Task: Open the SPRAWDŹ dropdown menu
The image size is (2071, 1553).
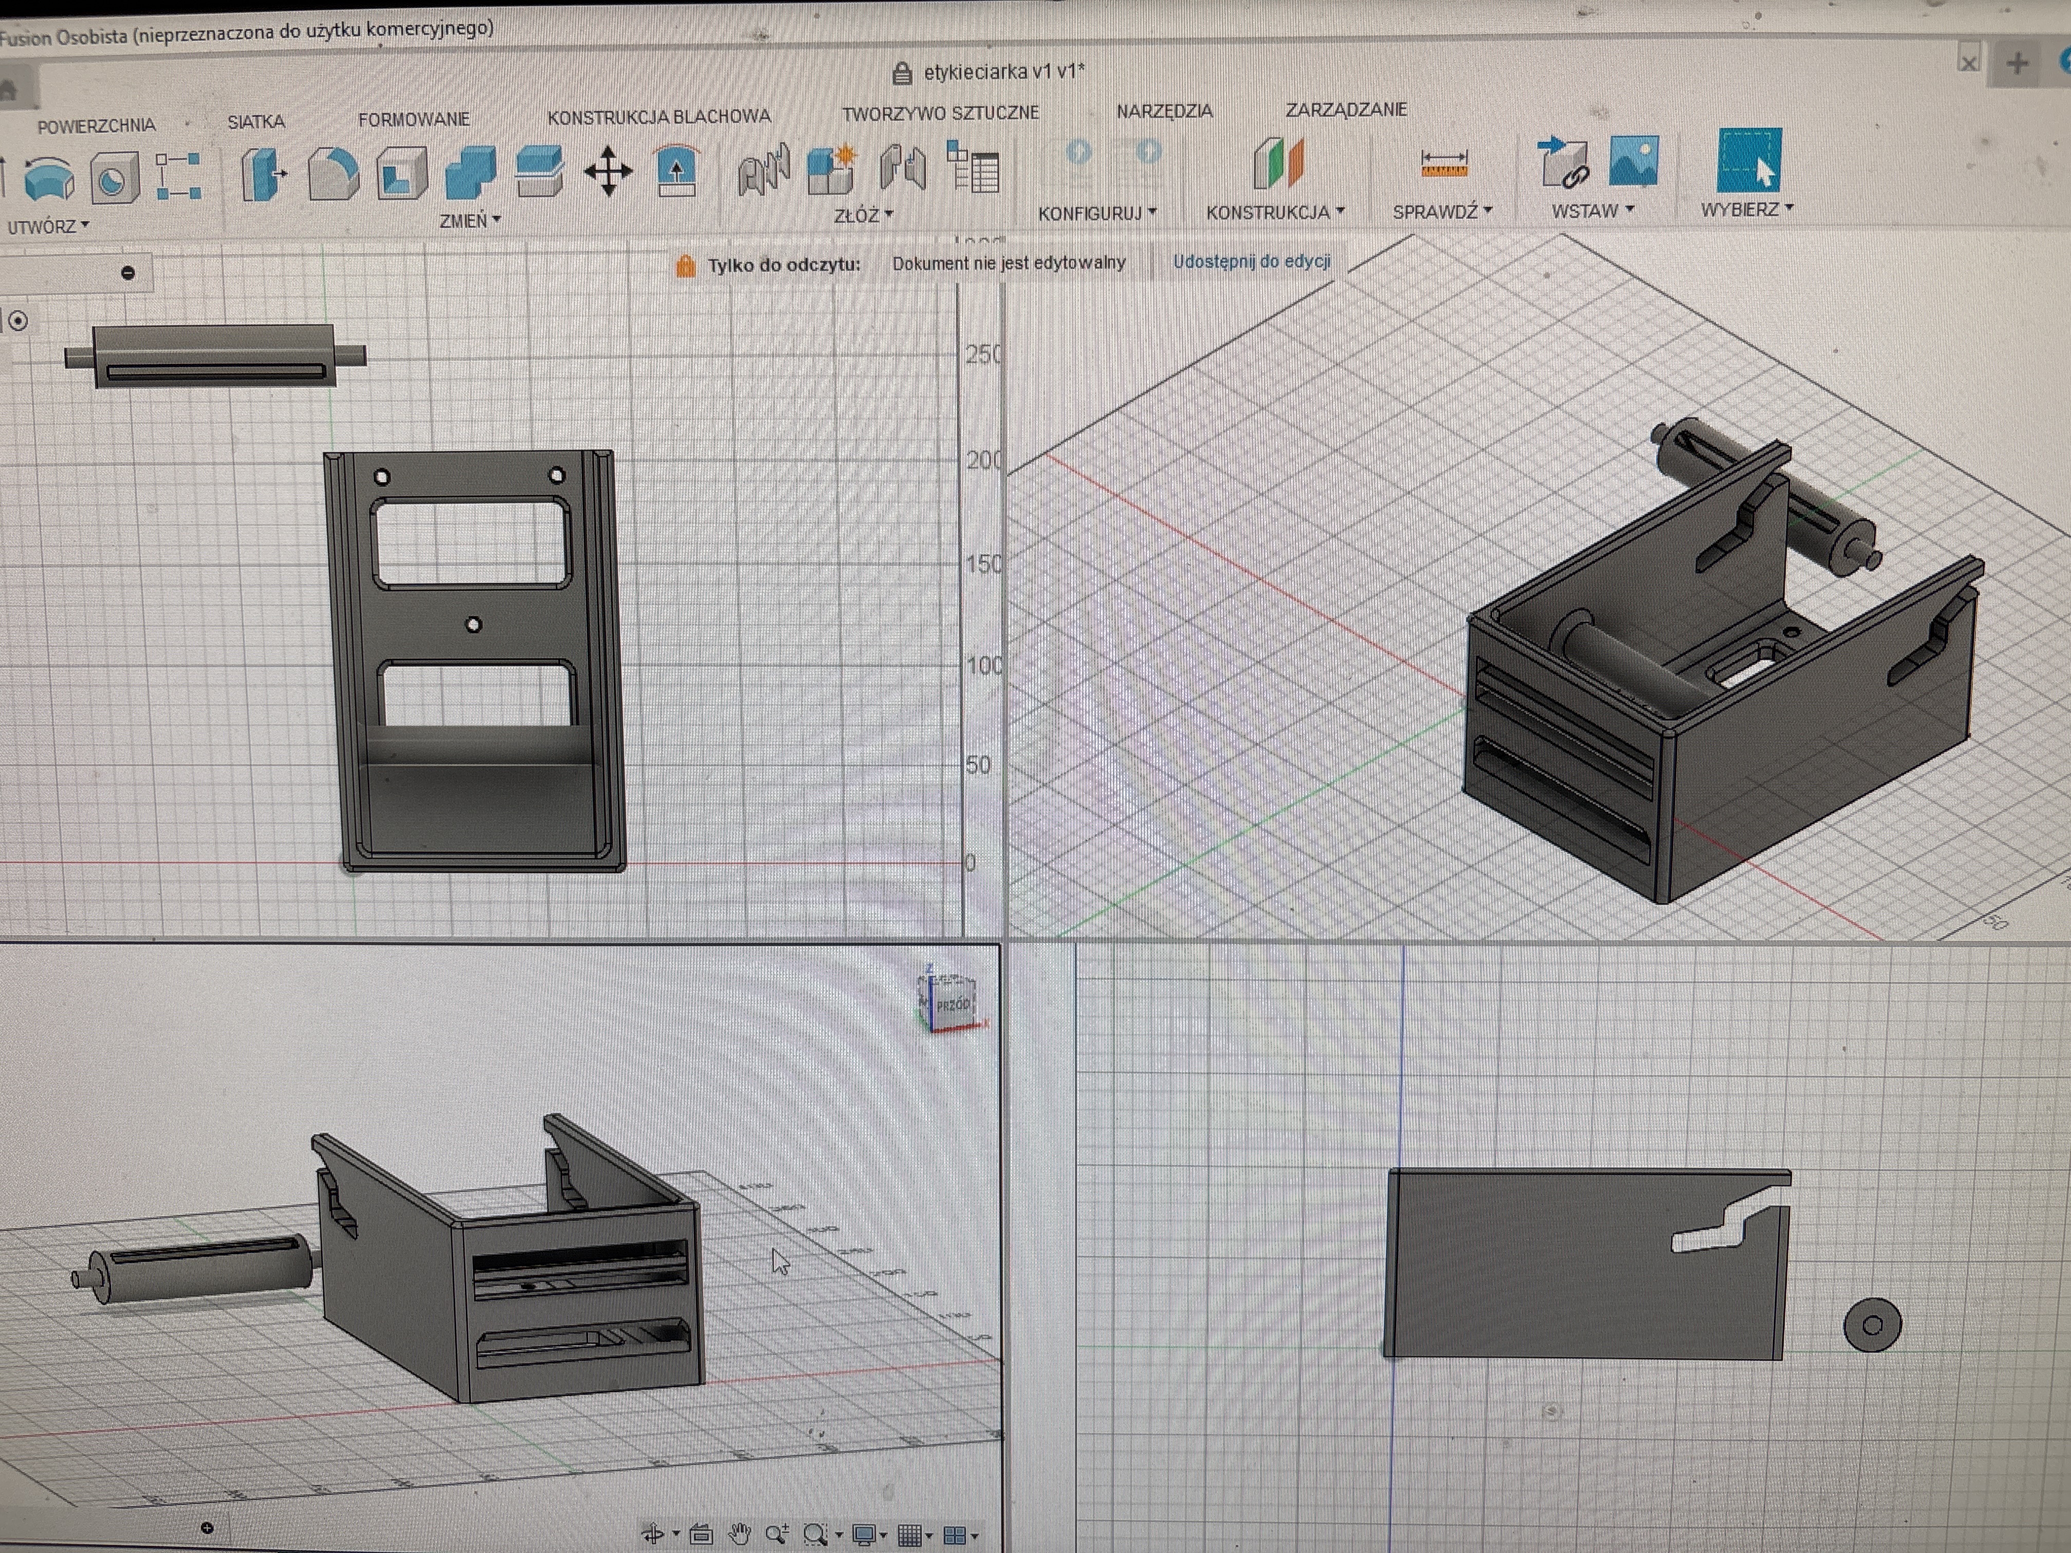Action: (x=1442, y=212)
